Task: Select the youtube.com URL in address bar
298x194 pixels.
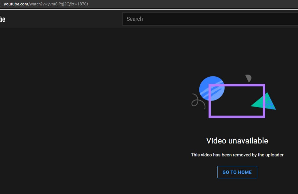Action: pos(46,4)
